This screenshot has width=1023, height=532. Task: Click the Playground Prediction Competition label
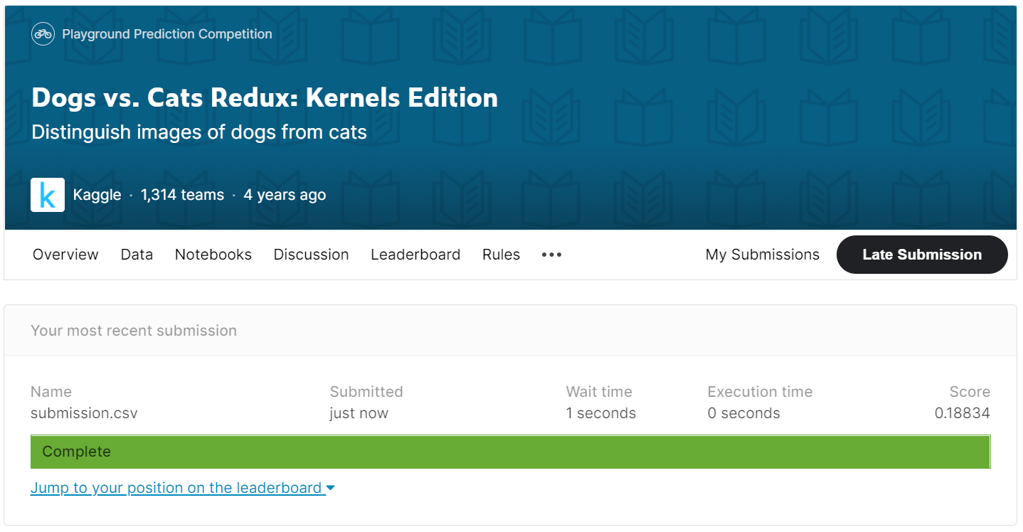tap(167, 34)
